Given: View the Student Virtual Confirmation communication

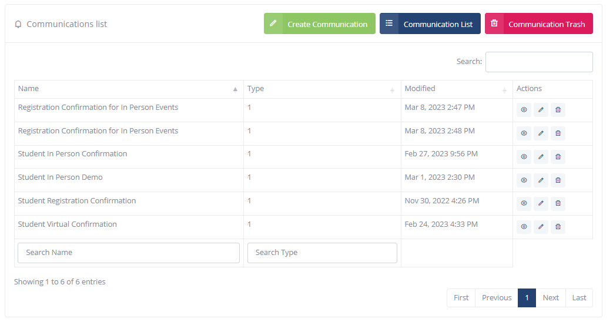Looking at the screenshot, I should 524,226.
